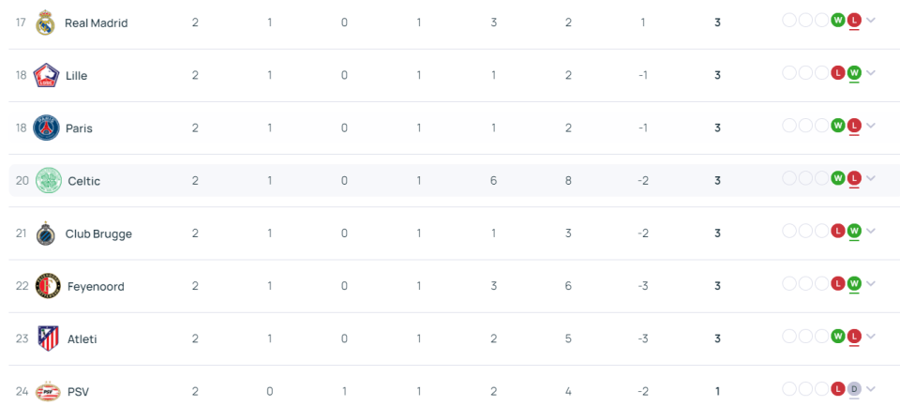Expand the Real Madrid row chevron
The width and height of the screenshot is (900, 406).
870,21
